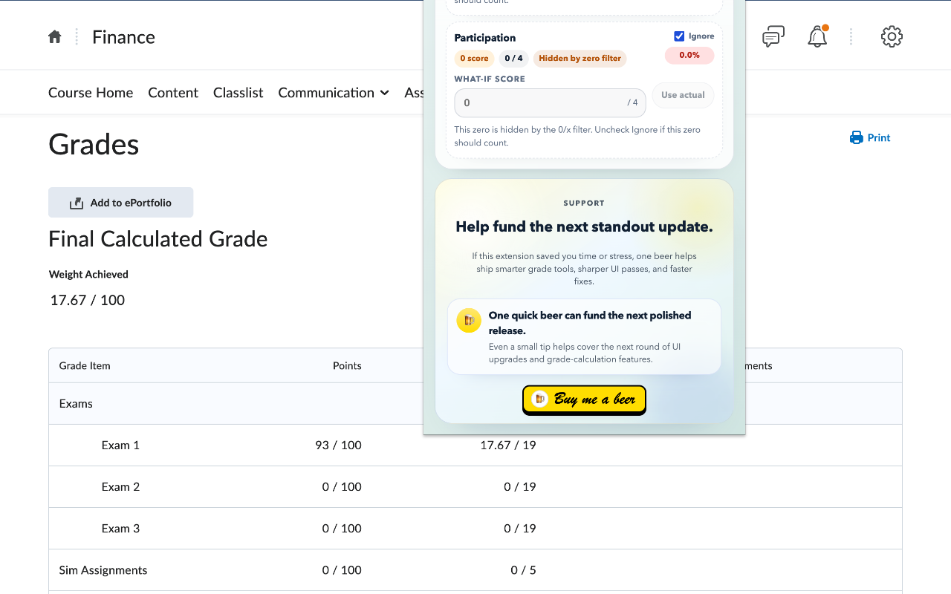Click the Points column header
Screen dimensions: 951x594
[347, 366]
